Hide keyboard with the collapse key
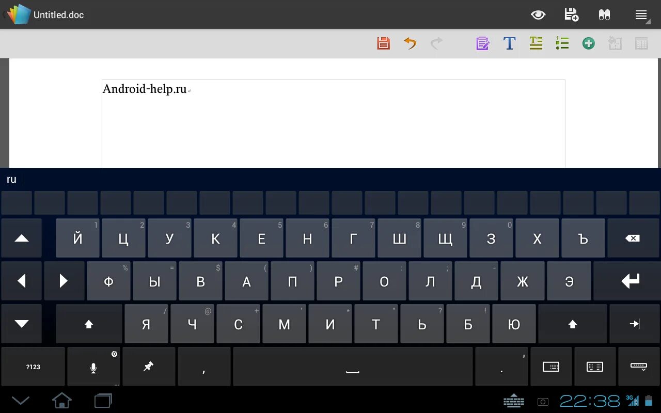 point(639,367)
